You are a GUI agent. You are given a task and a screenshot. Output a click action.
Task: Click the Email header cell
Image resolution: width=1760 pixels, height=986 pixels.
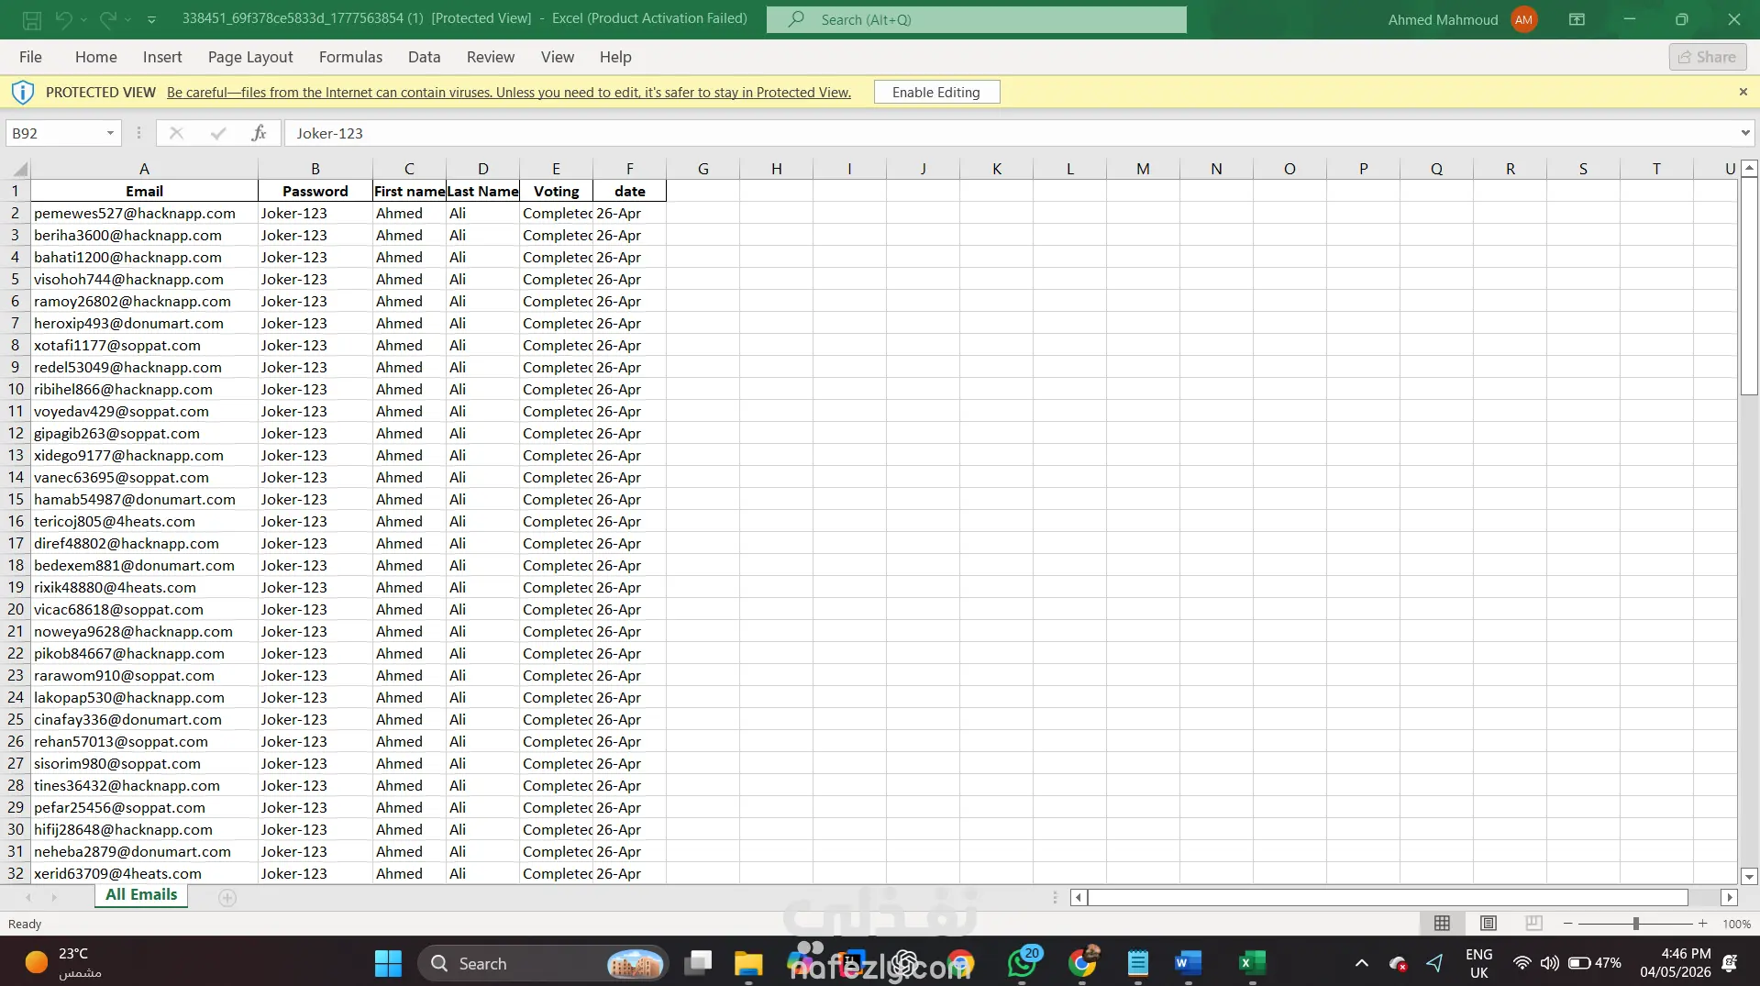pyautogui.click(x=144, y=191)
